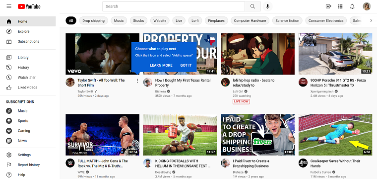Open the YouTube apps grid icon
The height and width of the screenshot is (179, 377).
(340, 6)
